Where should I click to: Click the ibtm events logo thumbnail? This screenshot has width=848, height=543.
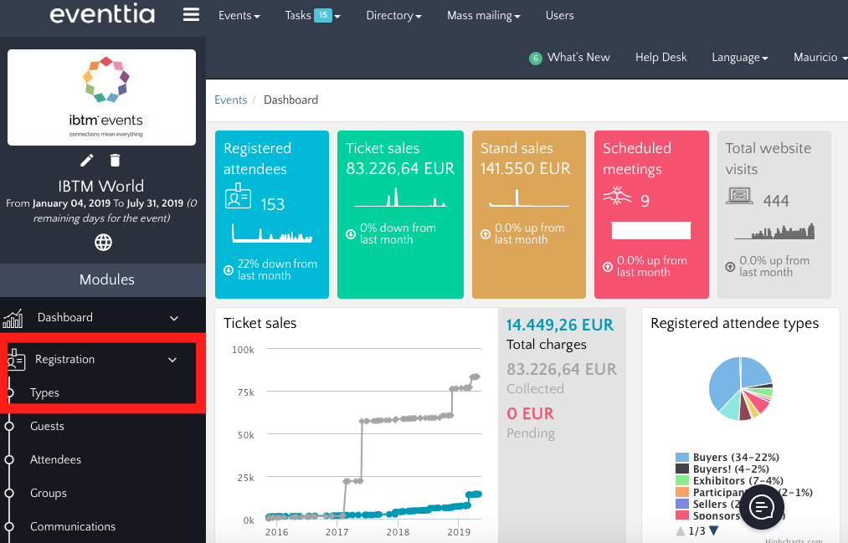102,97
